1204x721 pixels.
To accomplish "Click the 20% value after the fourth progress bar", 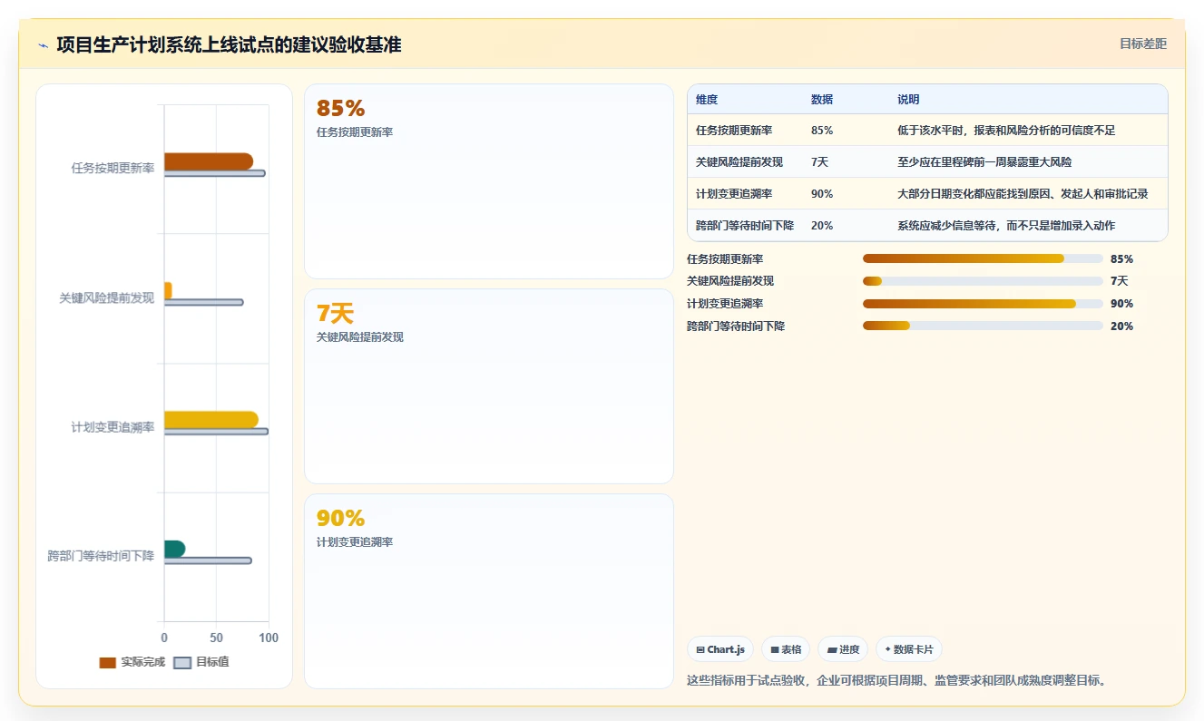I will (1121, 326).
